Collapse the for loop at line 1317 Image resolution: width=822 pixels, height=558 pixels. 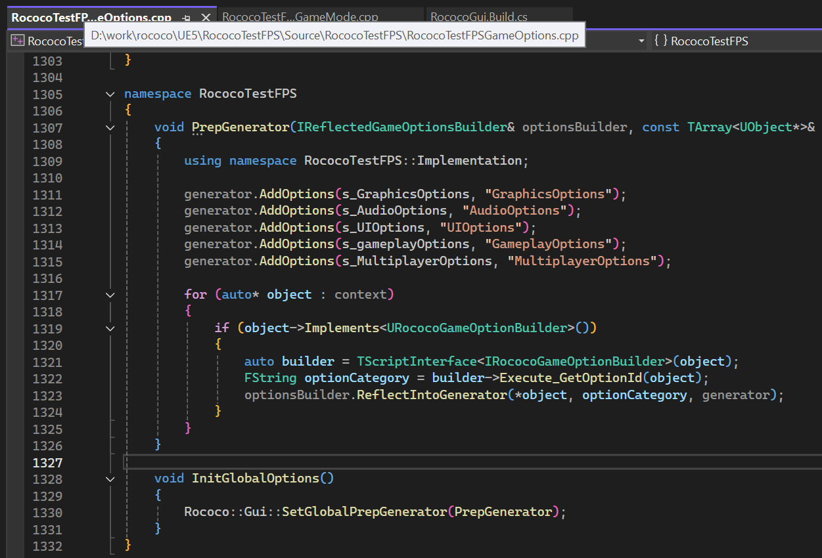[x=110, y=295]
